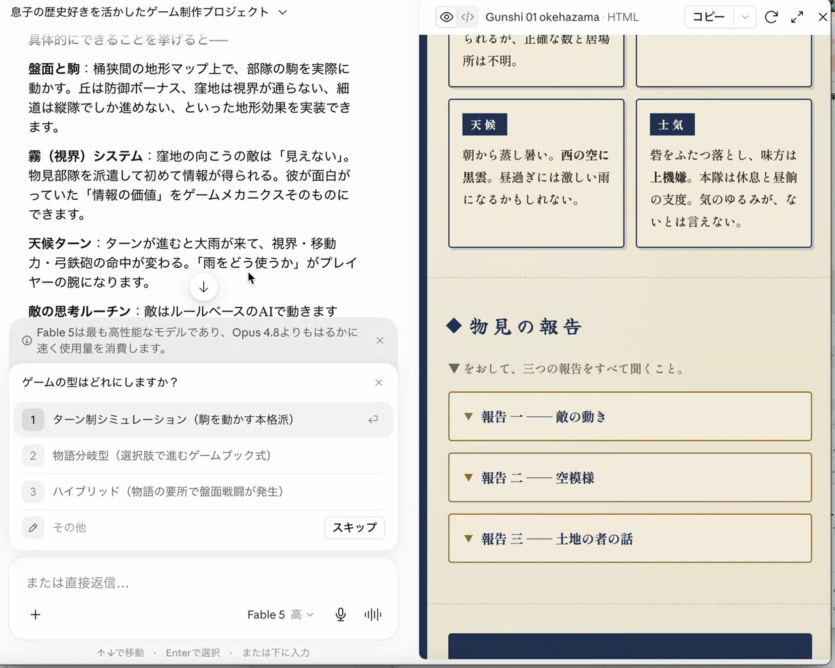
Task: Expand 報告 二 — 空模様
Action: 630,477
